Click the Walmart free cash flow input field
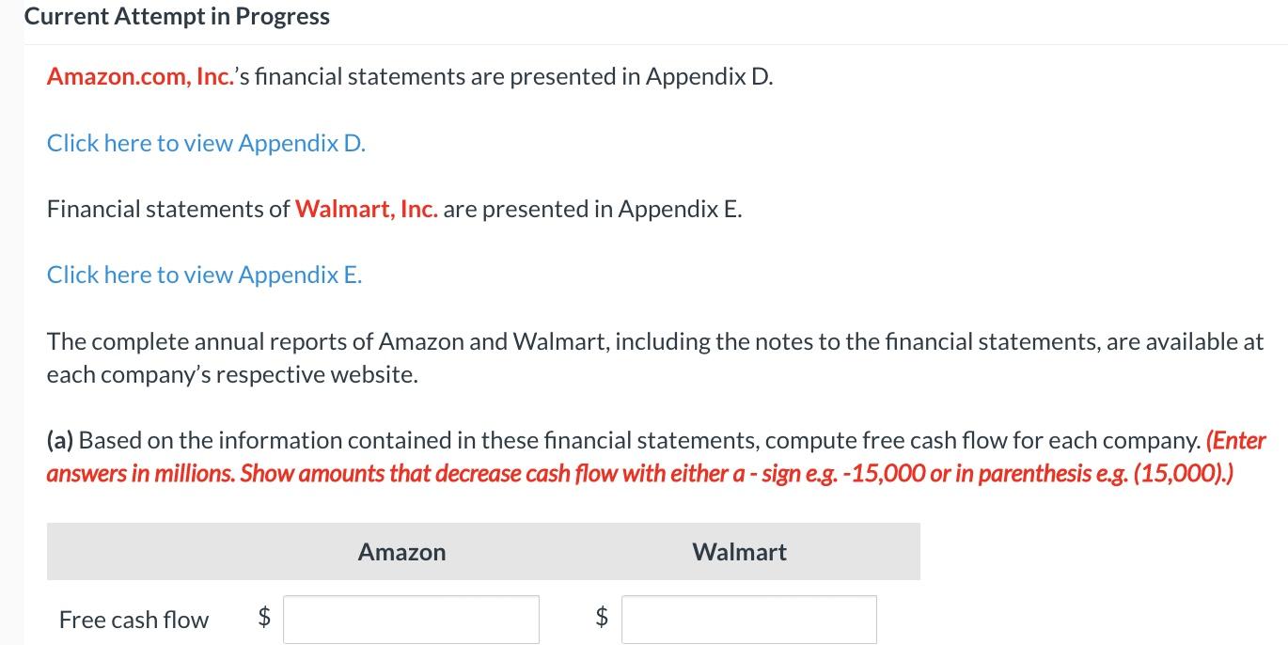Screen dimensions: 1288x645 [748, 619]
